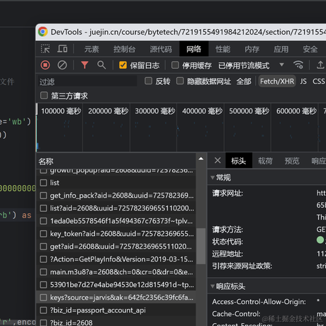
Task: Click the 请求网址 label
Action: click(227, 193)
